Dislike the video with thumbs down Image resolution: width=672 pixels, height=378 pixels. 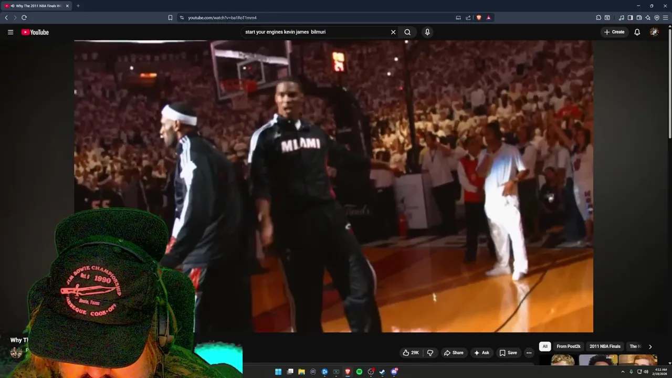(x=430, y=353)
